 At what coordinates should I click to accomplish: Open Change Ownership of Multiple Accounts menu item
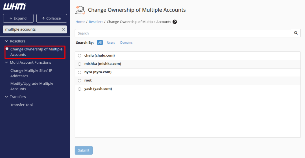click(36, 52)
